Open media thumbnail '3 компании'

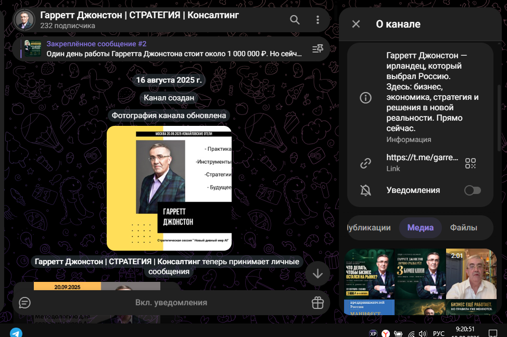point(421,274)
